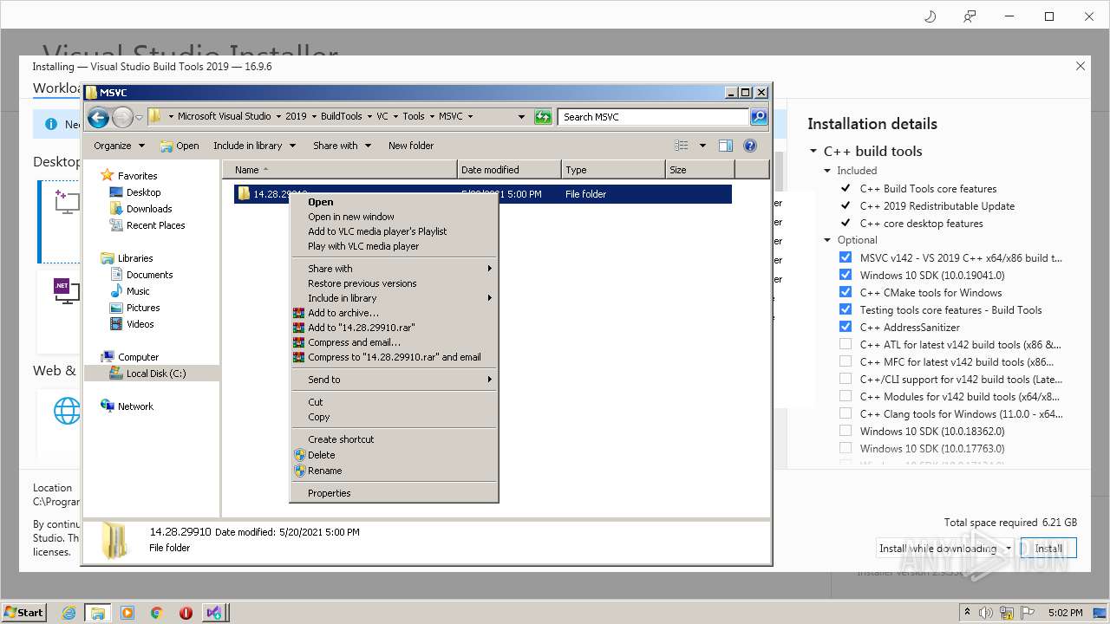Image resolution: width=1110 pixels, height=624 pixels.
Task: Open Opera from the taskbar
Action: [x=186, y=613]
